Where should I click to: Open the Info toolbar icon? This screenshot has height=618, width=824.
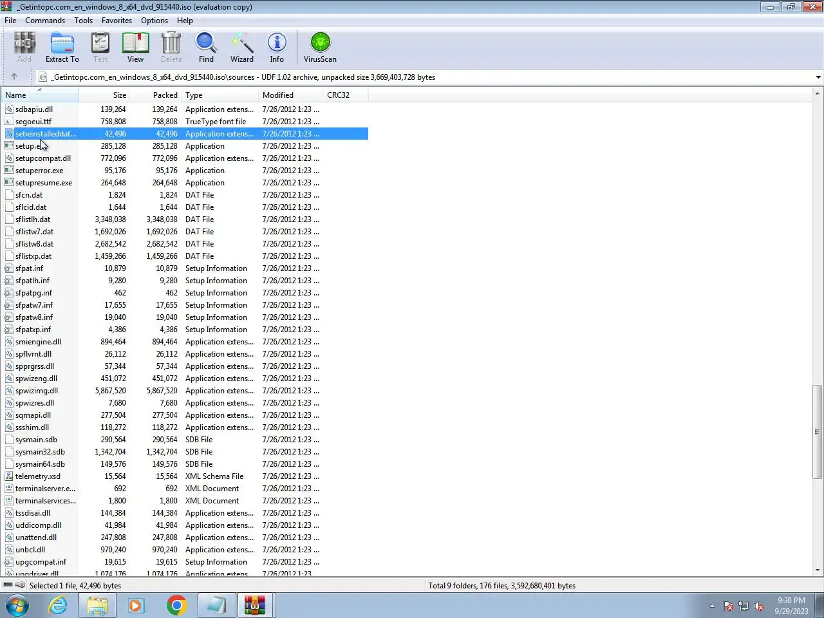[x=277, y=47]
